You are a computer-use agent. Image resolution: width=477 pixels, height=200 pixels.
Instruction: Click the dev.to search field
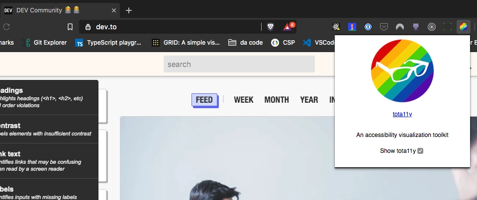tap(239, 64)
